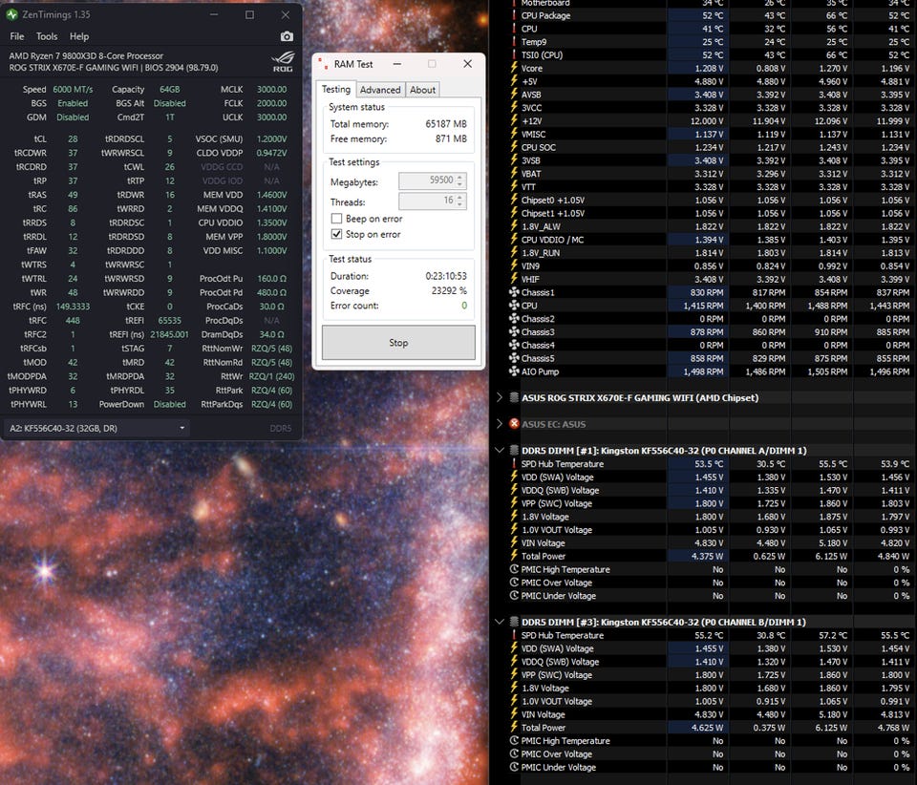Click the ROG logo in ZenTimings

point(283,61)
